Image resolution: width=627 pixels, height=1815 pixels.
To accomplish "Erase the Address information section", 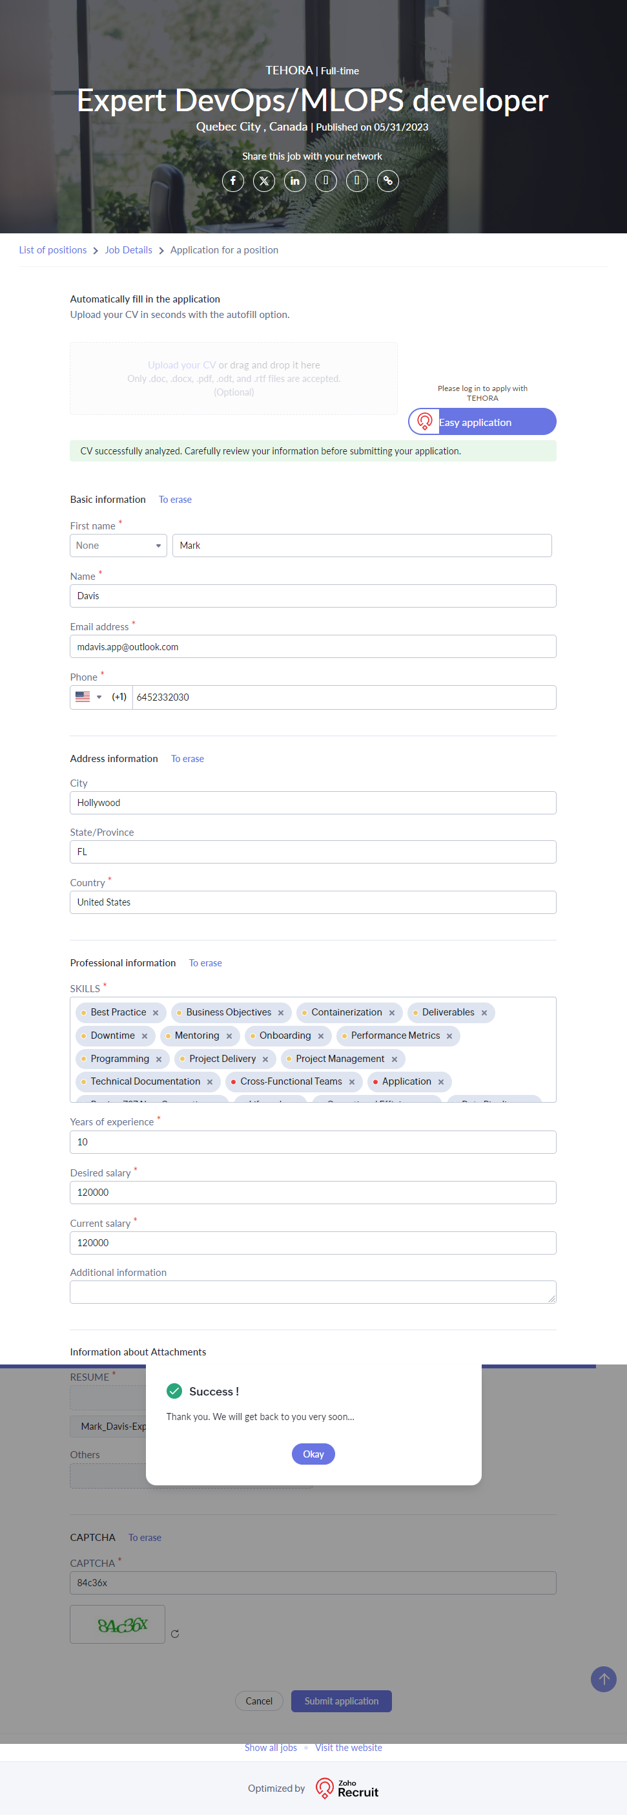I will click(x=187, y=759).
